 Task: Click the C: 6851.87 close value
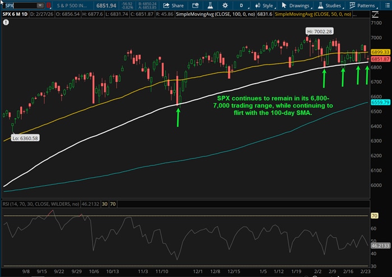tap(141, 14)
